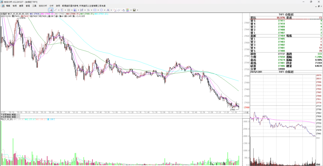Click the eraser tool icon
The image size is (323, 166).
(x=119, y=10)
